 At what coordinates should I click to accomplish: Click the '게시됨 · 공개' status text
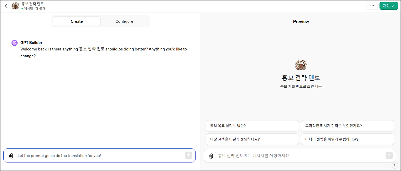tap(34, 8)
